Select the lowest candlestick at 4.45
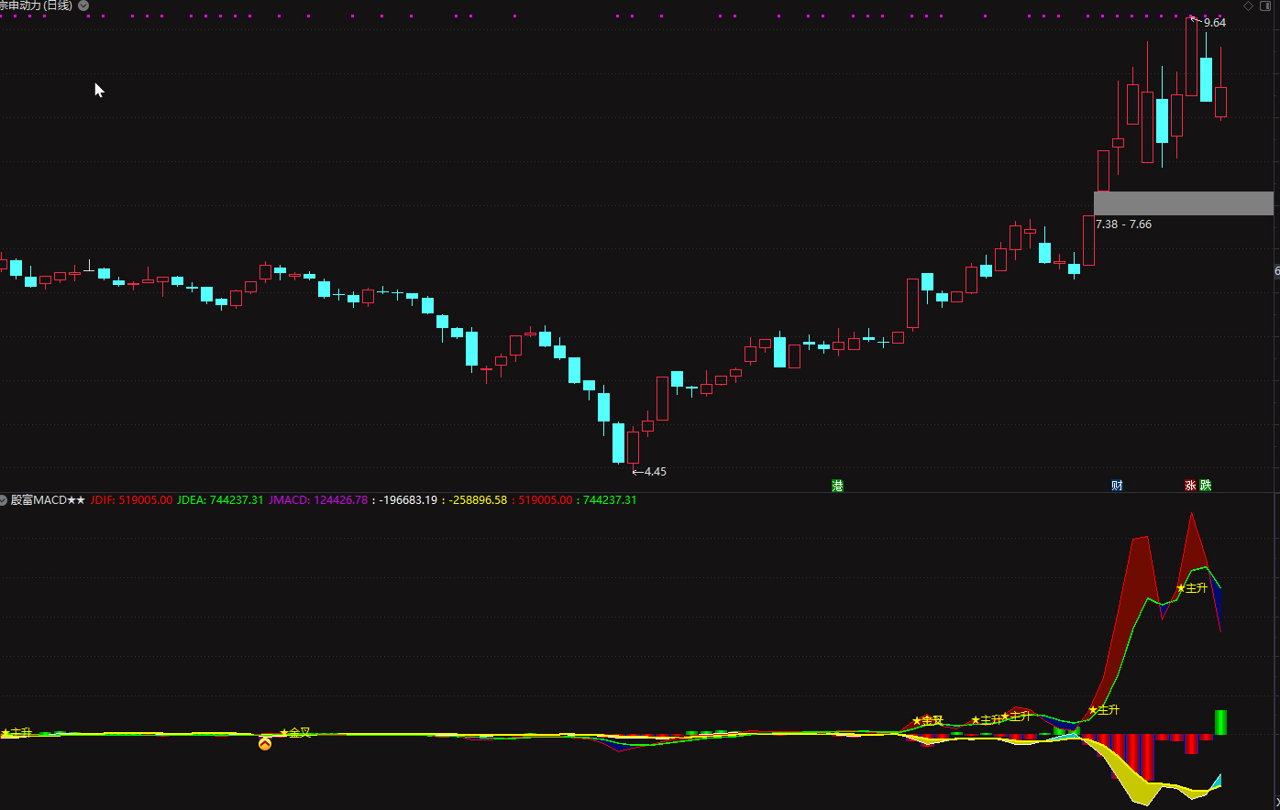Image resolution: width=1280 pixels, height=810 pixels. tap(633, 447)
